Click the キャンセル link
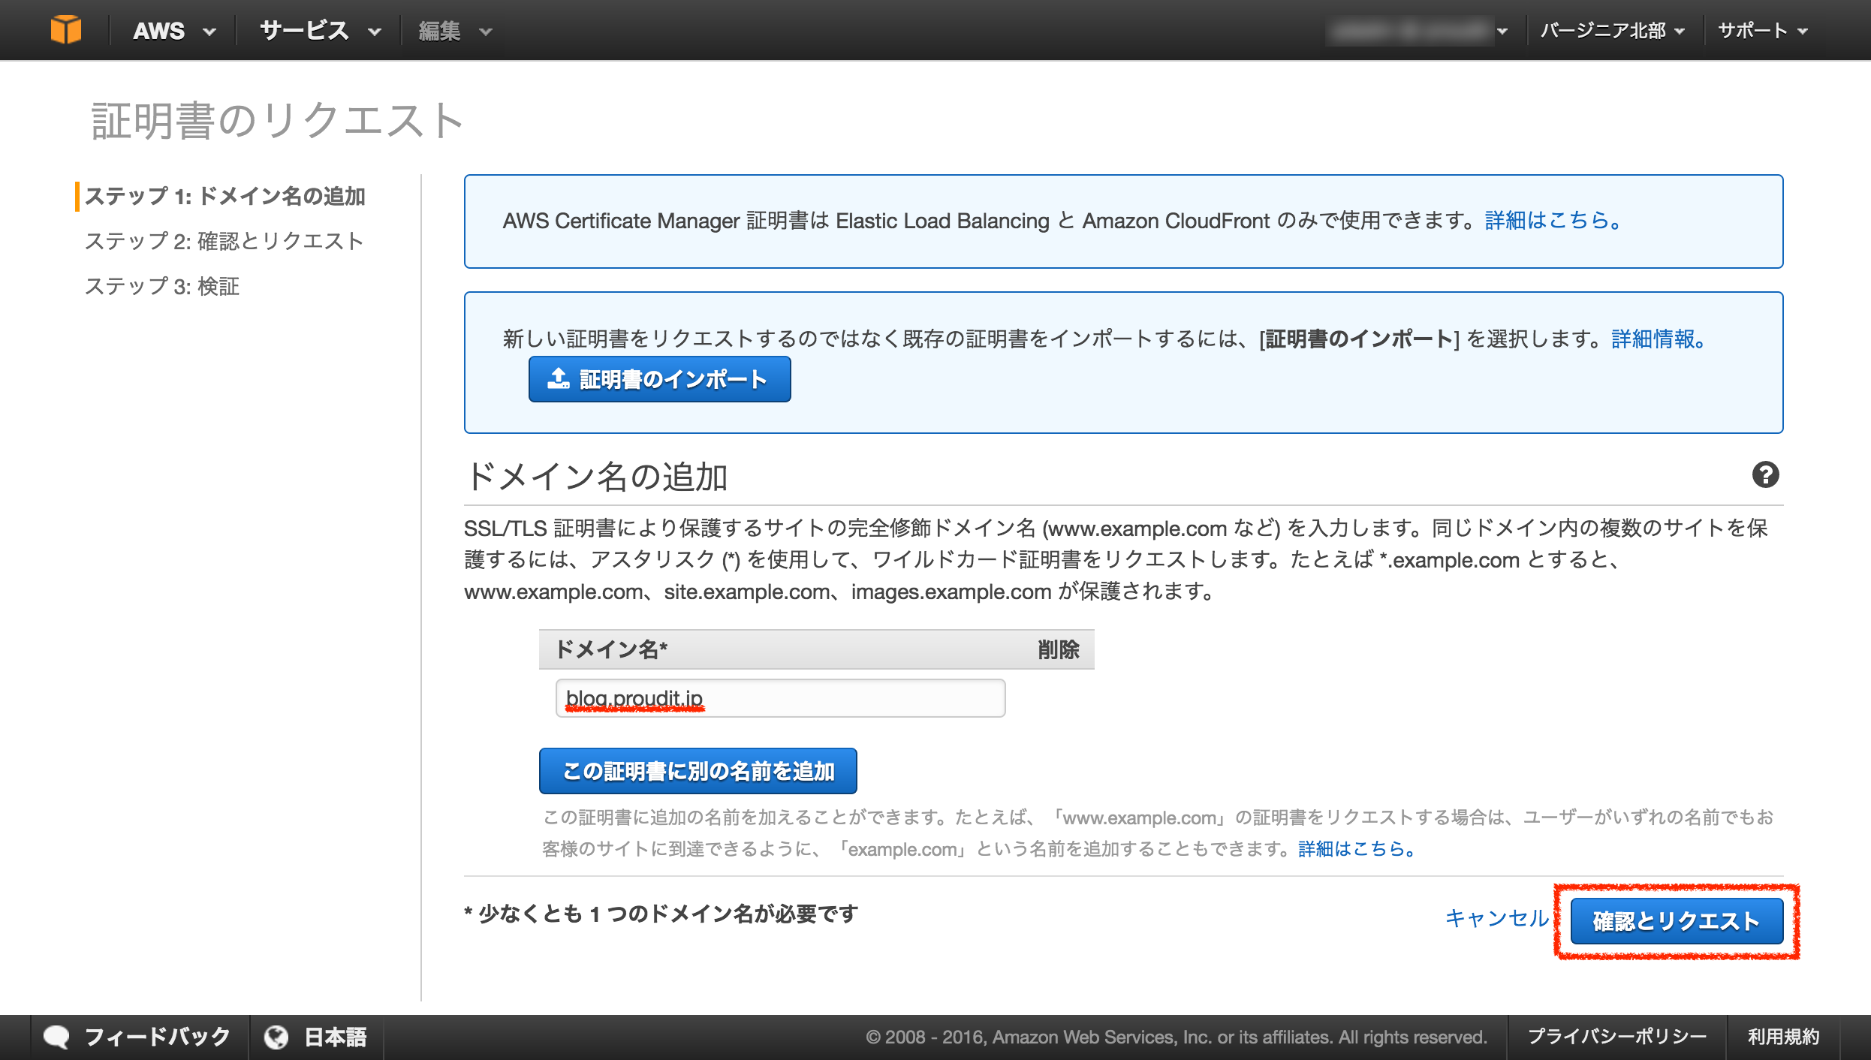 1496,919
